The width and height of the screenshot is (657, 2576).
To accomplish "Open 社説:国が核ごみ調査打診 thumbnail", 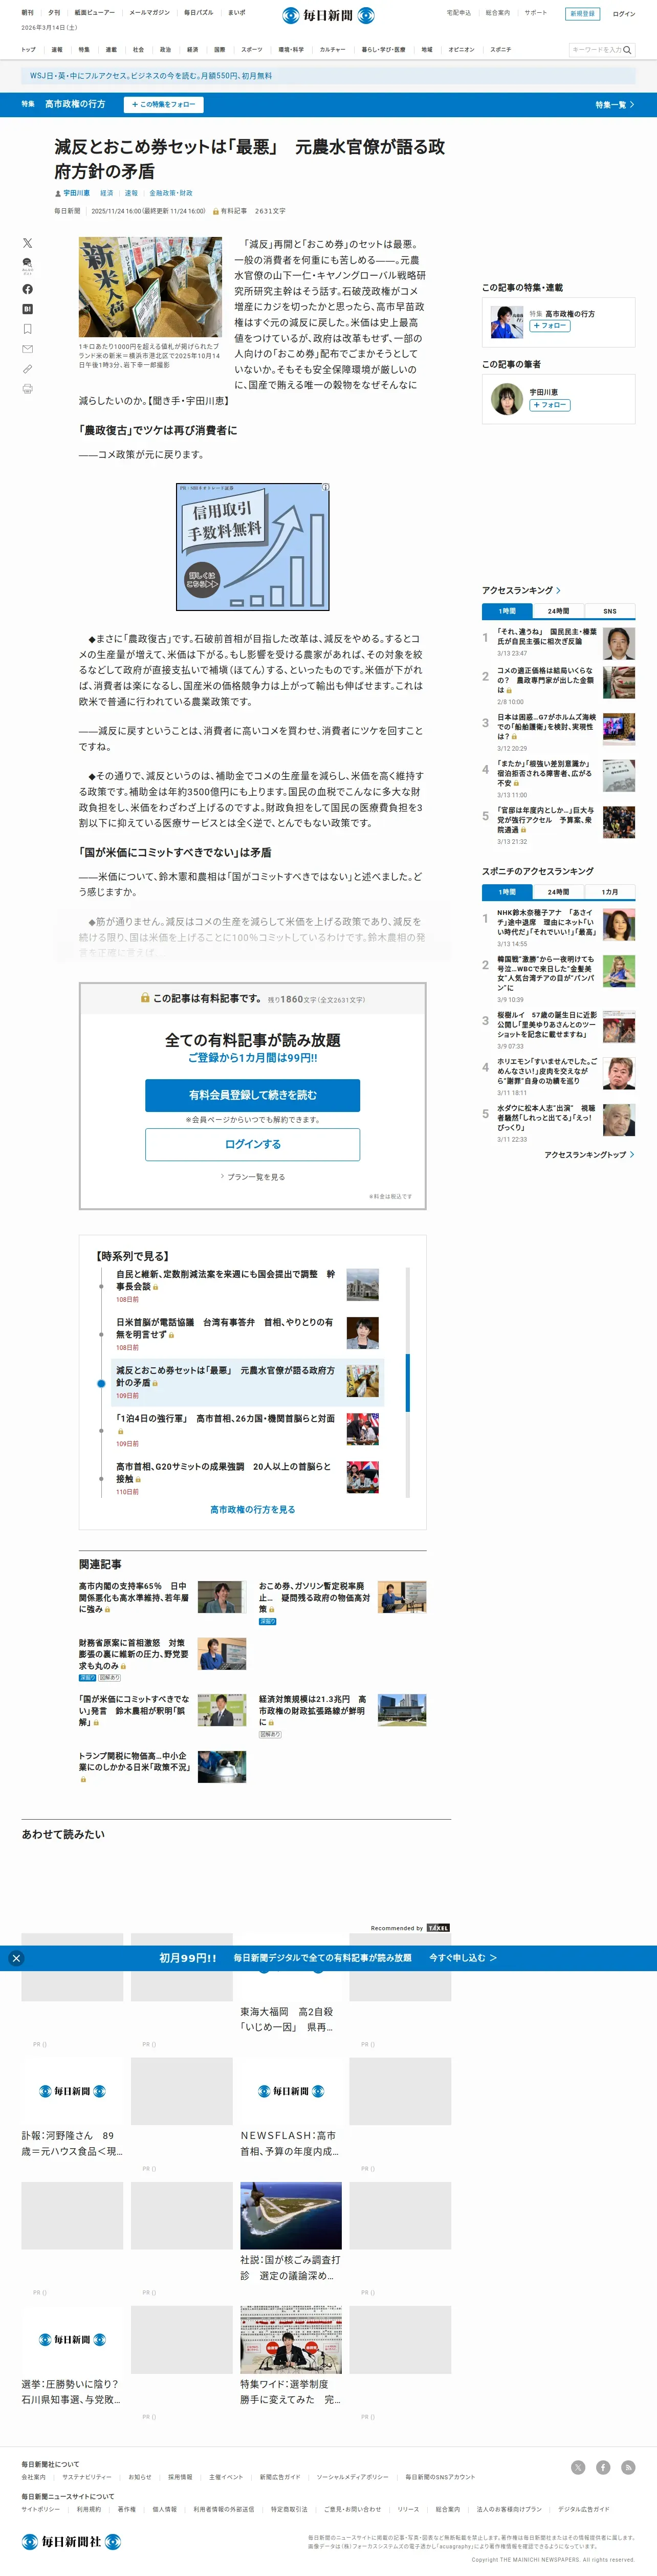I will tap(290, 2216).
